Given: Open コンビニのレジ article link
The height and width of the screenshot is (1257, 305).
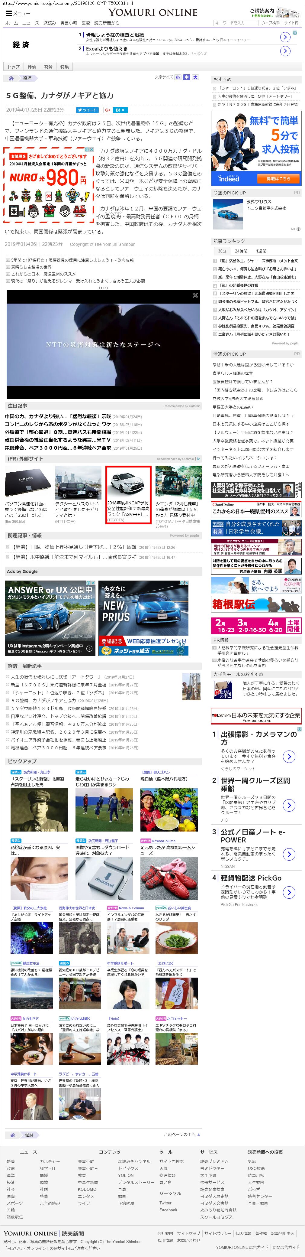Looking at the screenshot, I should pos(58,425).
